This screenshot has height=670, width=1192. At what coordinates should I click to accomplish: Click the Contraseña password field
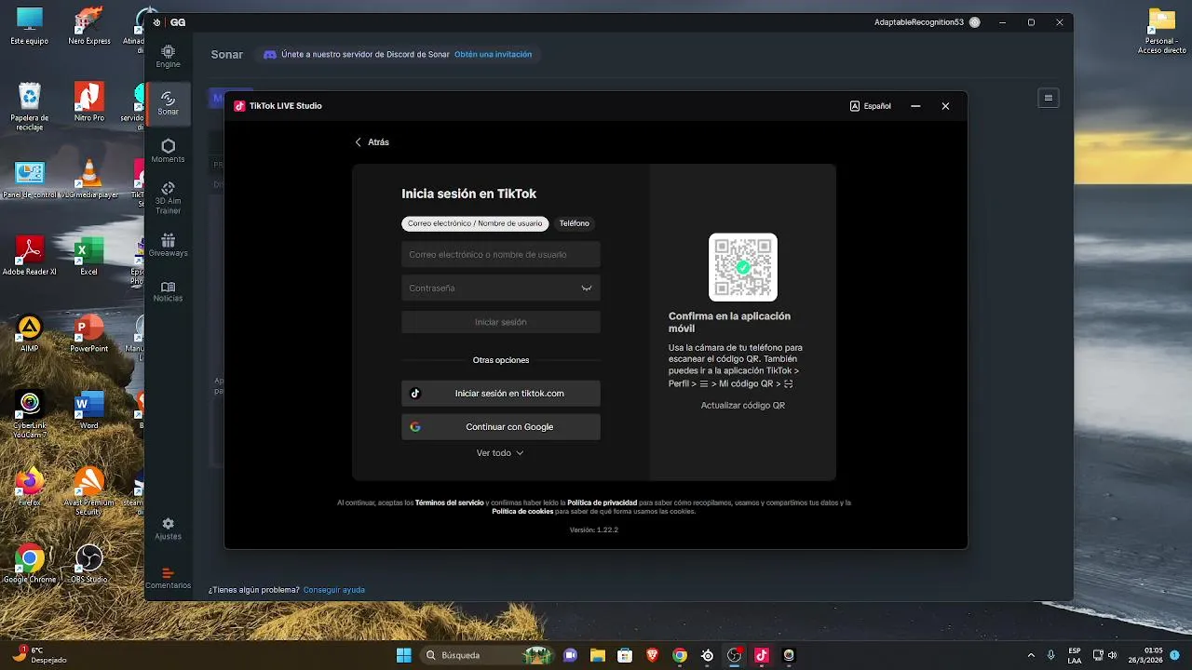pos(501,288)
